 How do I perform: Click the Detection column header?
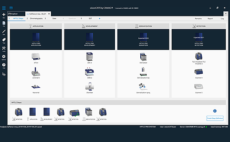(x=199, y=26)
